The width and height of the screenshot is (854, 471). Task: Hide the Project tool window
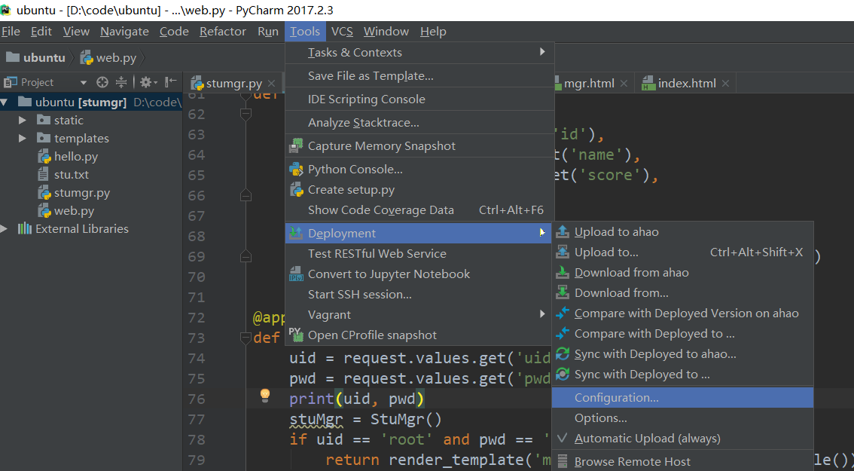[x=171, y=82]
